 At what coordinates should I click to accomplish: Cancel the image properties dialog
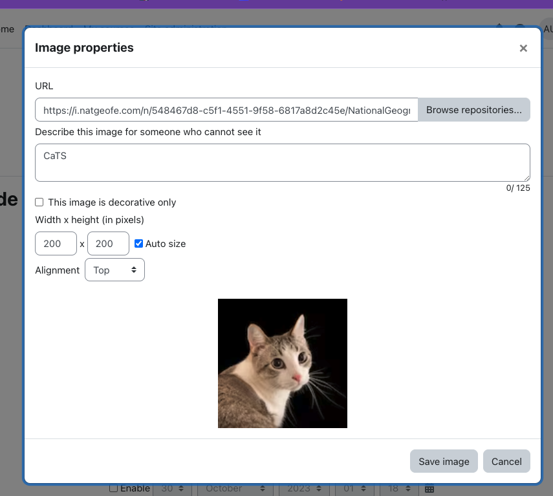click(506, 461)
